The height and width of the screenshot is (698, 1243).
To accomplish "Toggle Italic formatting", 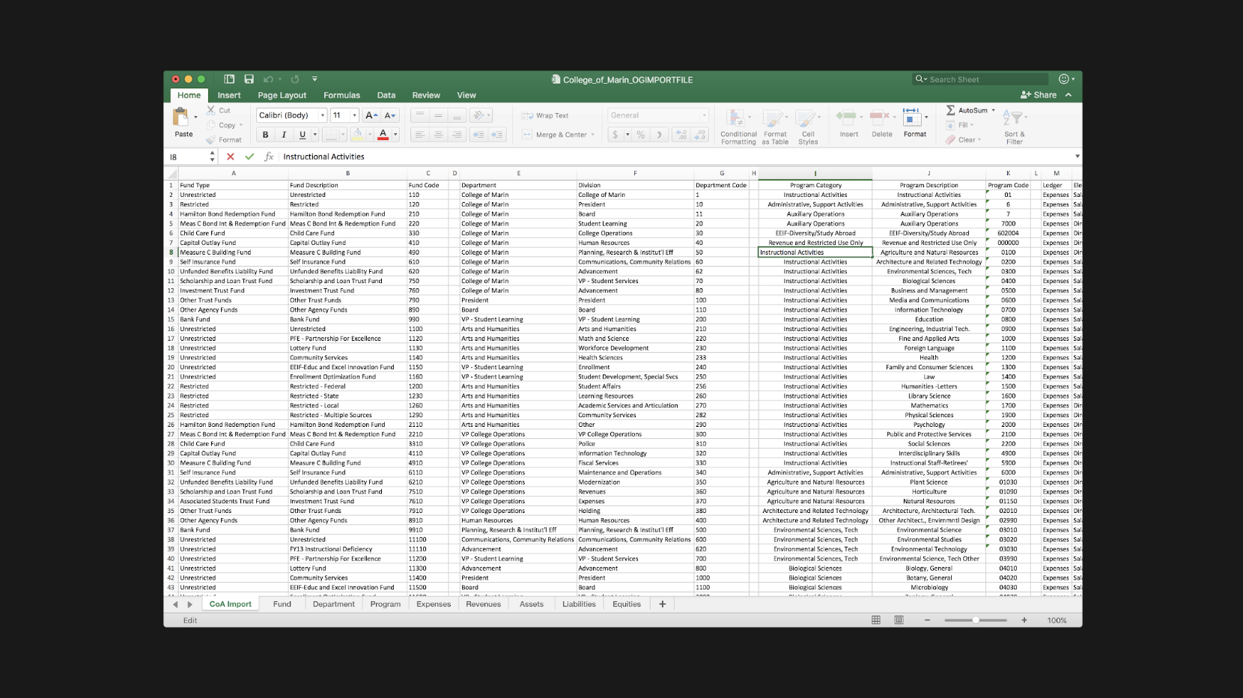I will pos(284,135).
